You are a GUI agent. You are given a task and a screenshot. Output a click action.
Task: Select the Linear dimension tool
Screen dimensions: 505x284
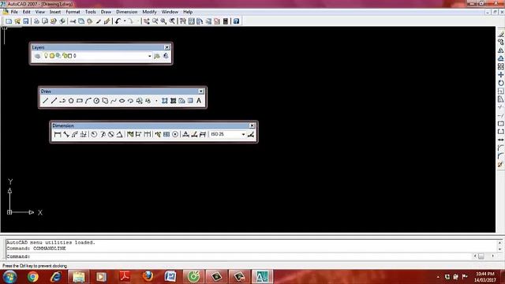coord(58,134)
